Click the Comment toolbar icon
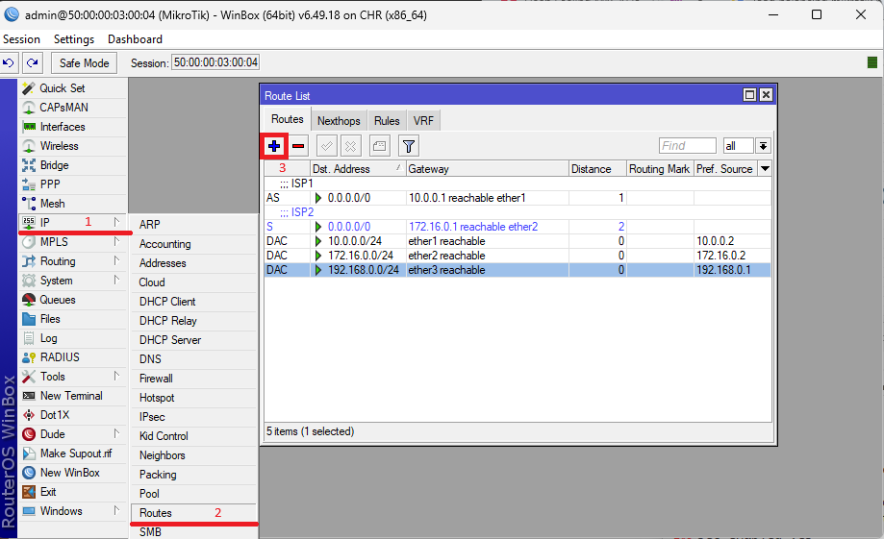Screen dimensions: 884x539 379,146
